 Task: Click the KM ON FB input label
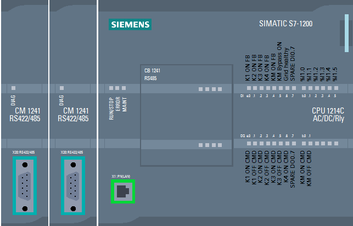click(273, 67)
